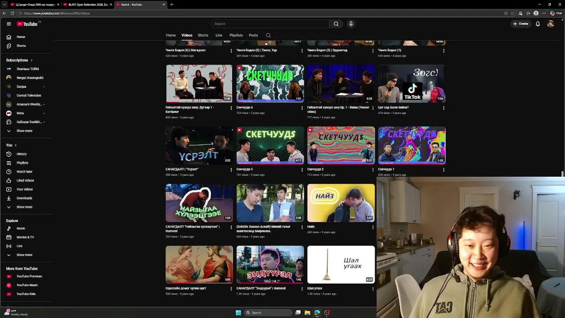The height and width of the screenshot is (318, 565).
Task: Open taskbar weather widget
Action: (x=16, y=313)
